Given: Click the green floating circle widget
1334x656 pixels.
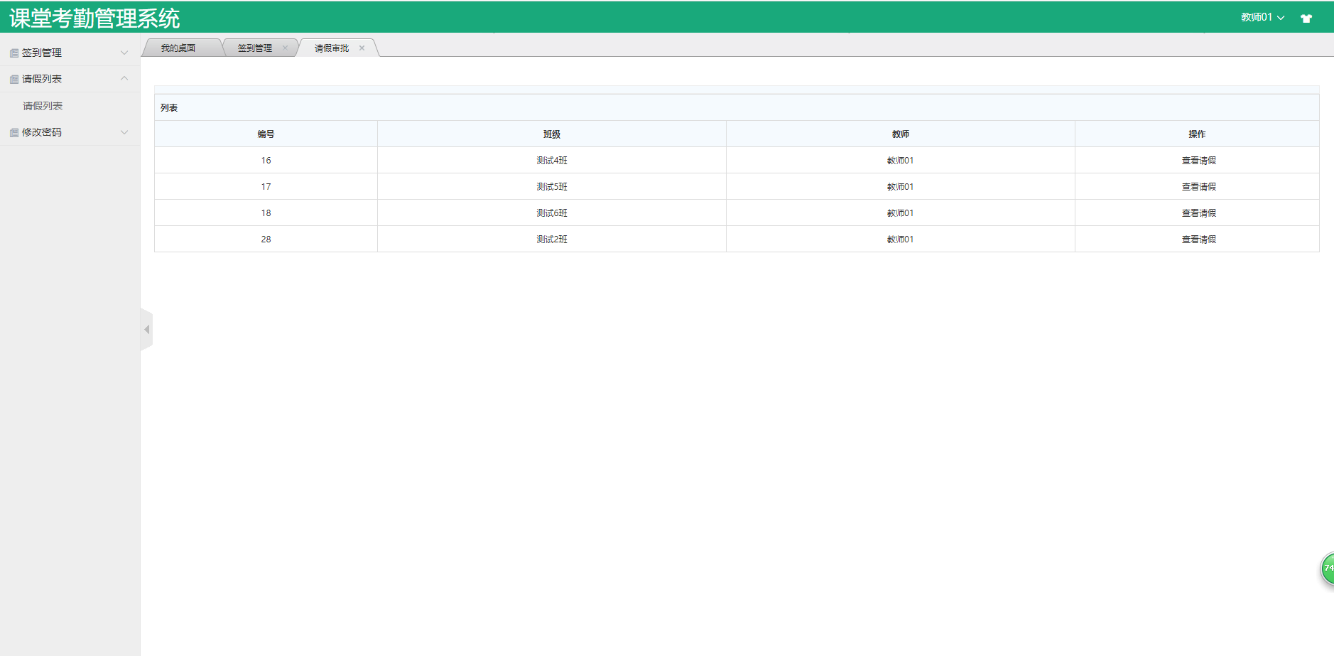Looking at the screenshot, I should (1327, 569).
